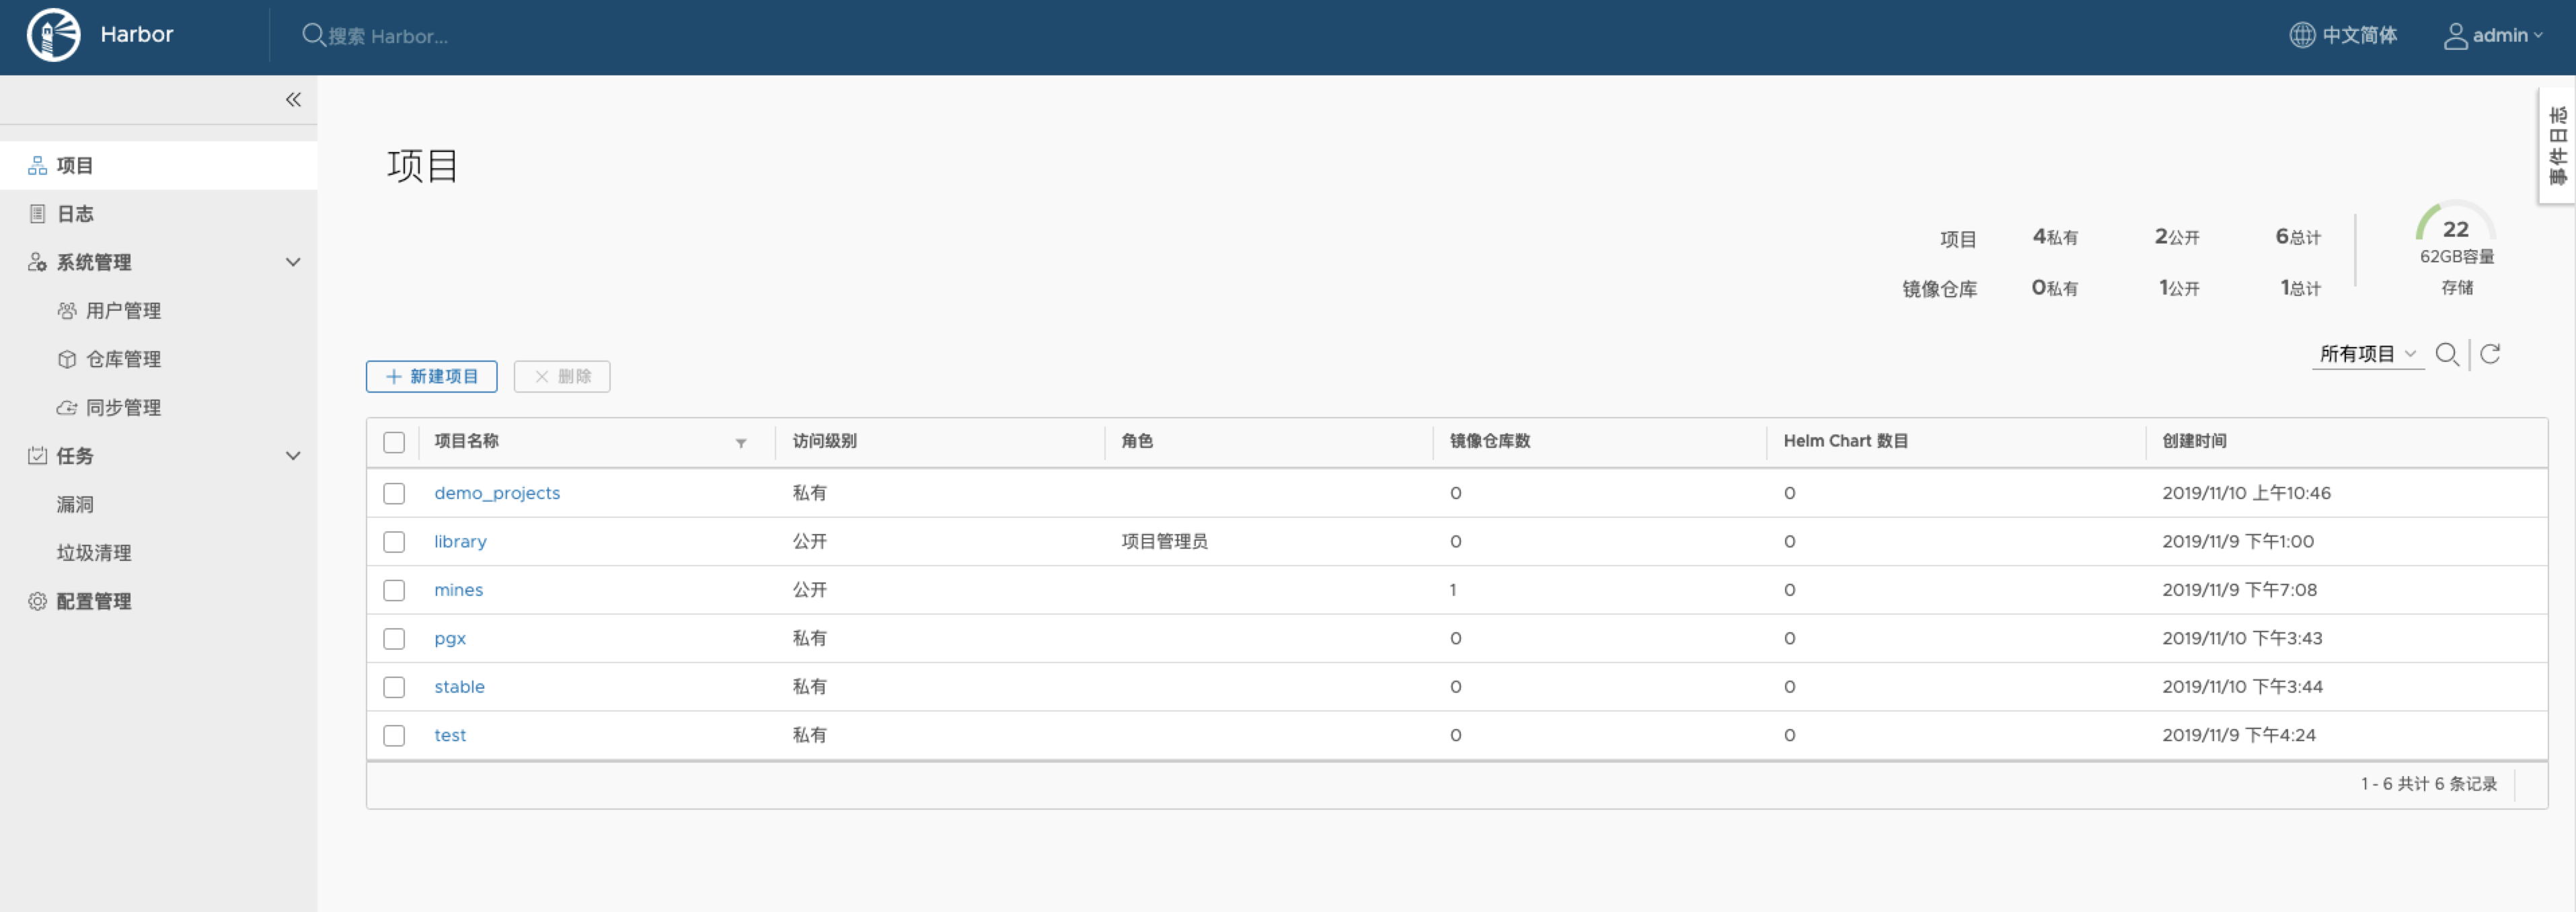2576x912 pixels.
Task: Click the admin user avatar icon
Action: pyautogui.click(x=2455, y=35)
